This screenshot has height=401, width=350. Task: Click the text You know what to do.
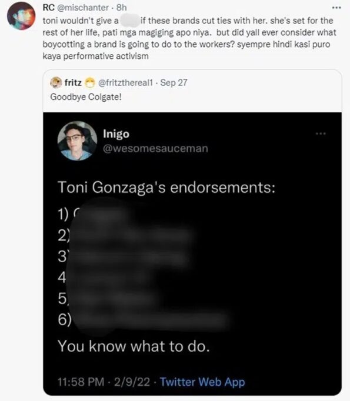[134, 346]
